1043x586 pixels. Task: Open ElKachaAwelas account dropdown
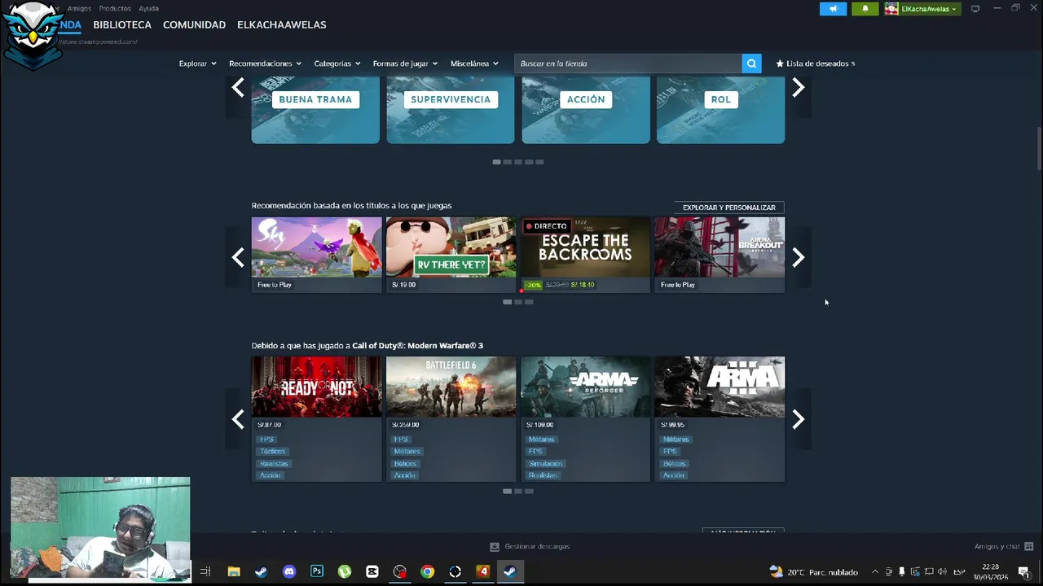923,9
